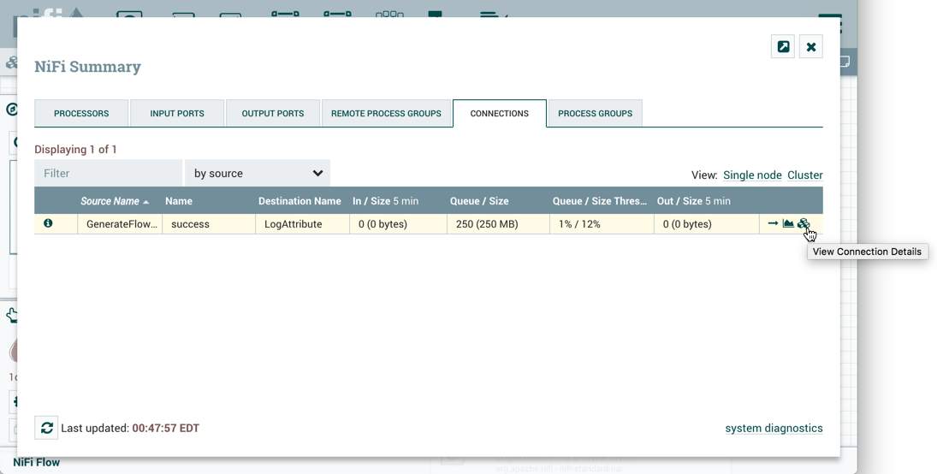Refresh the summary table
The width and height of the screenshot is (937, 474).
[47, 428]
